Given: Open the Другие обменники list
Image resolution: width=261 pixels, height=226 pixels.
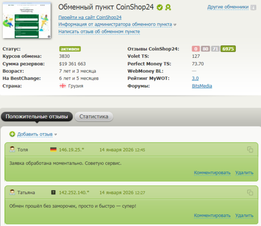Looking at the screenshot, I should click(x=228, y=7).
